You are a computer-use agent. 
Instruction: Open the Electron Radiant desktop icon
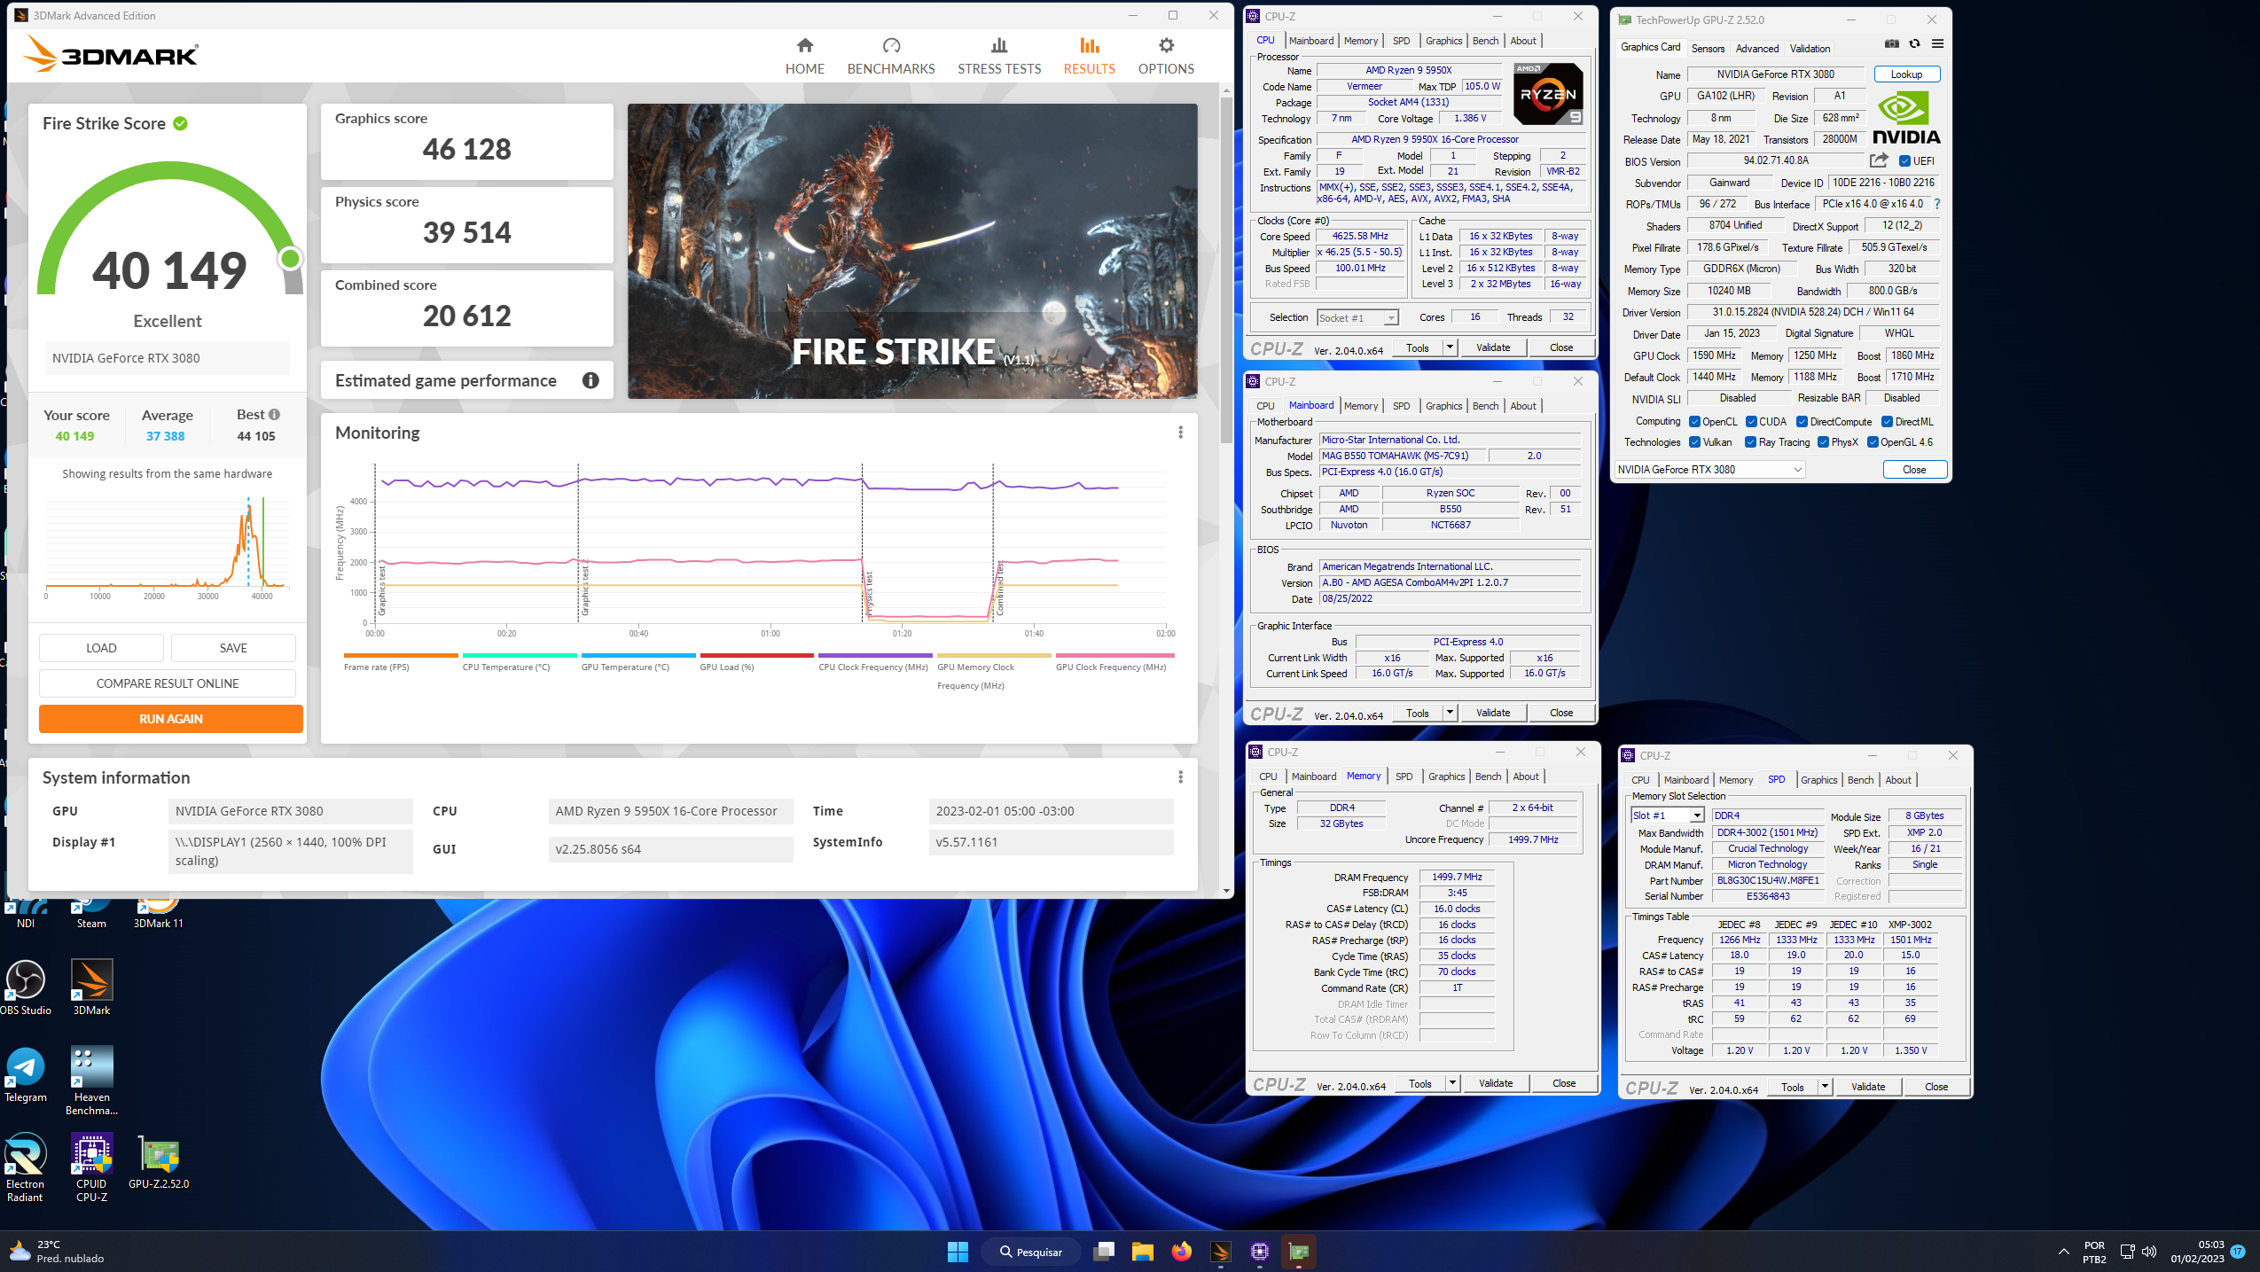coord(26,1167)
